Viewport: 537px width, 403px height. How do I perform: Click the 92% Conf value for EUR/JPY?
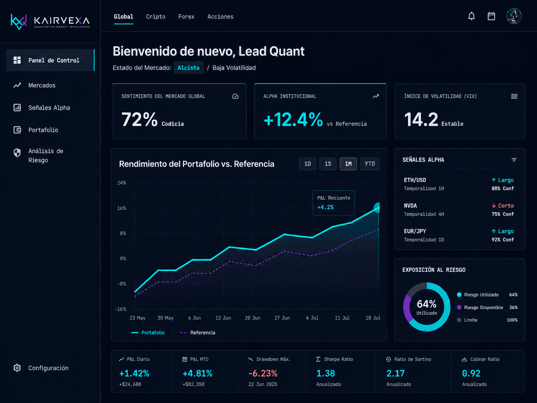pyautogui.click(x=503, y=240)
